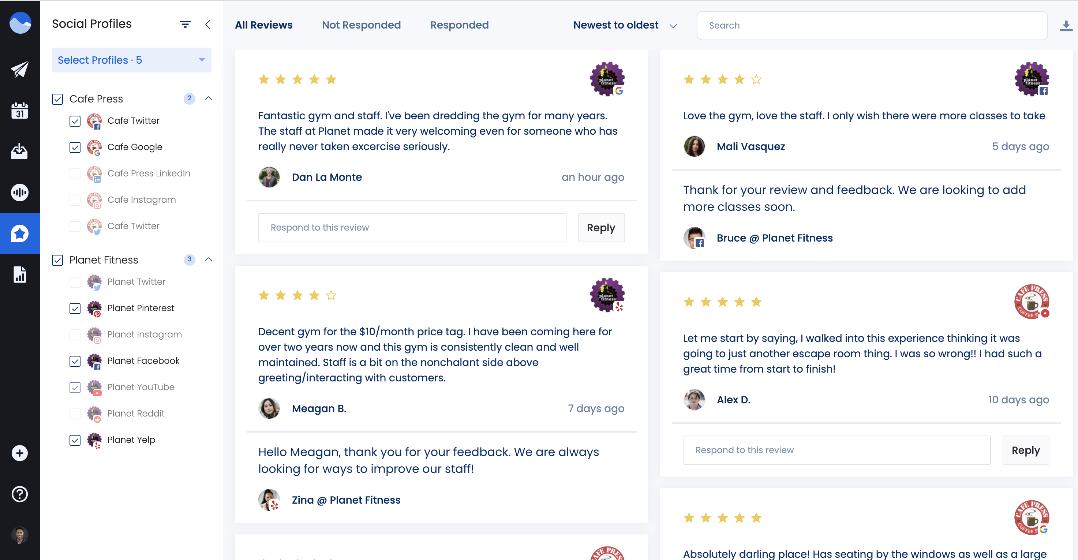Click the download export icon near Search
The height and width of the screenshot is (560, 1078).
point(1066,25)
